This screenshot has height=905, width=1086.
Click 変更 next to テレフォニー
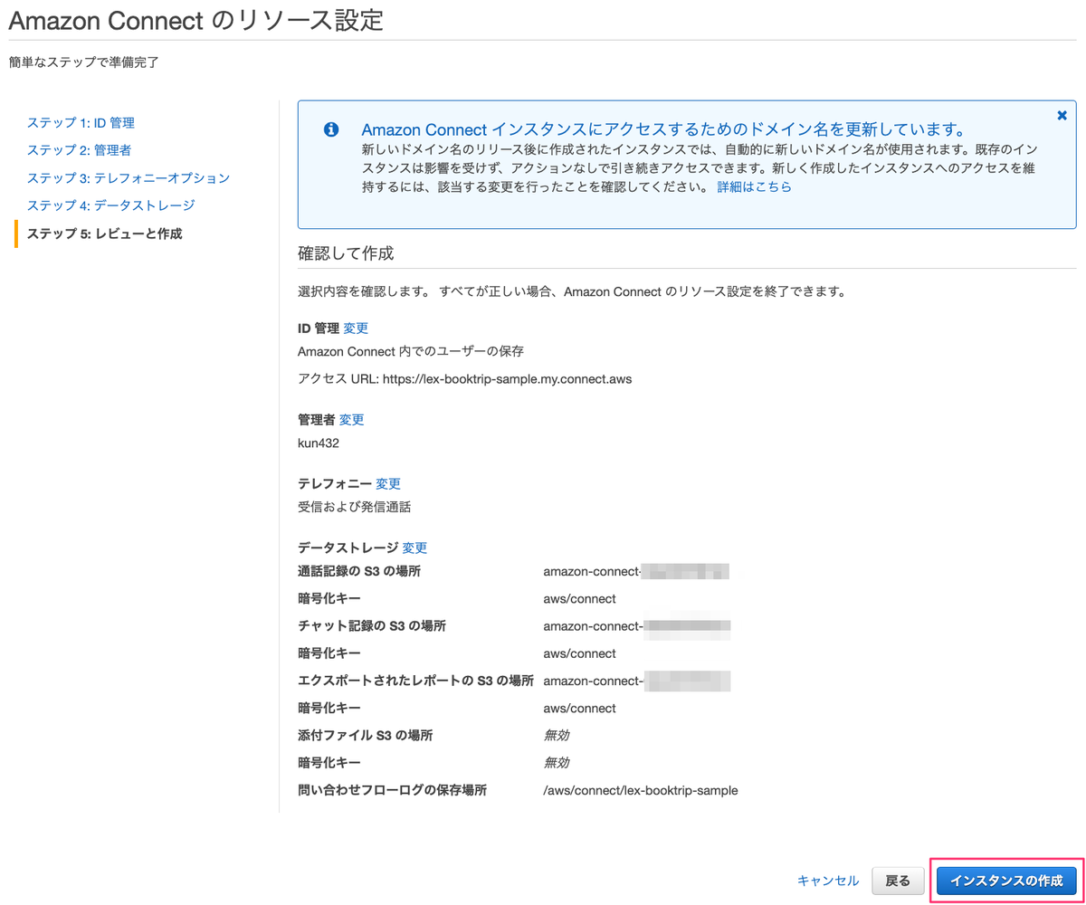tap(387, 484)
